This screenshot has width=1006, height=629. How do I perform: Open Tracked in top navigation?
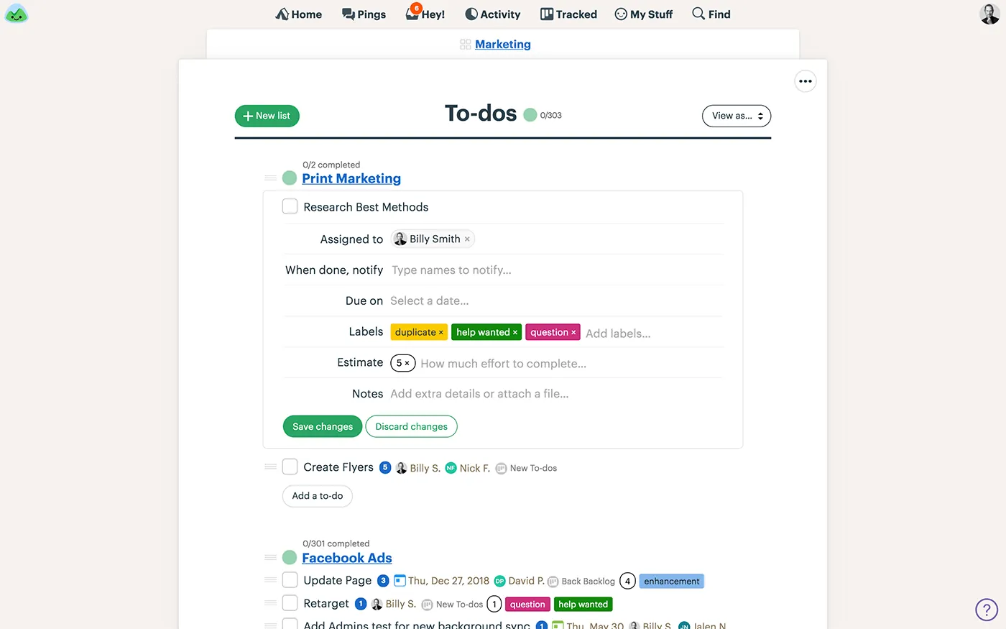point(568,14)
